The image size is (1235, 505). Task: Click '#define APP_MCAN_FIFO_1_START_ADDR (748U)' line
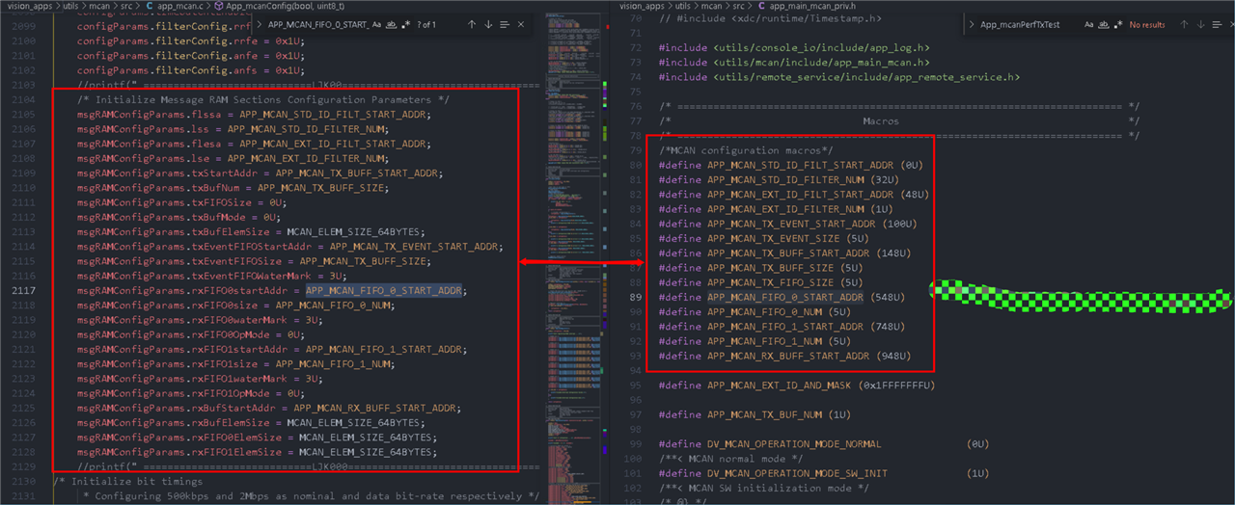pyautogui.click(x=782, y=327)
